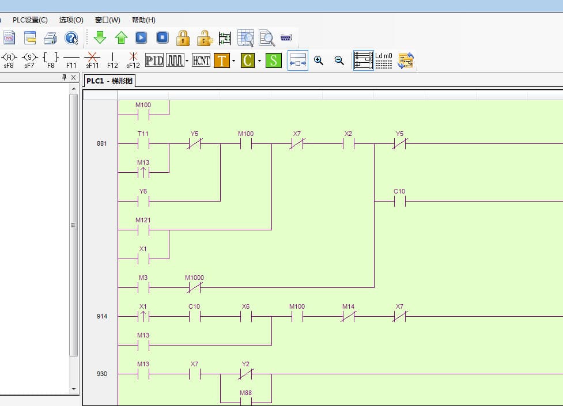
Task: Toggle the fit-width display button
Action: (298, 60)
